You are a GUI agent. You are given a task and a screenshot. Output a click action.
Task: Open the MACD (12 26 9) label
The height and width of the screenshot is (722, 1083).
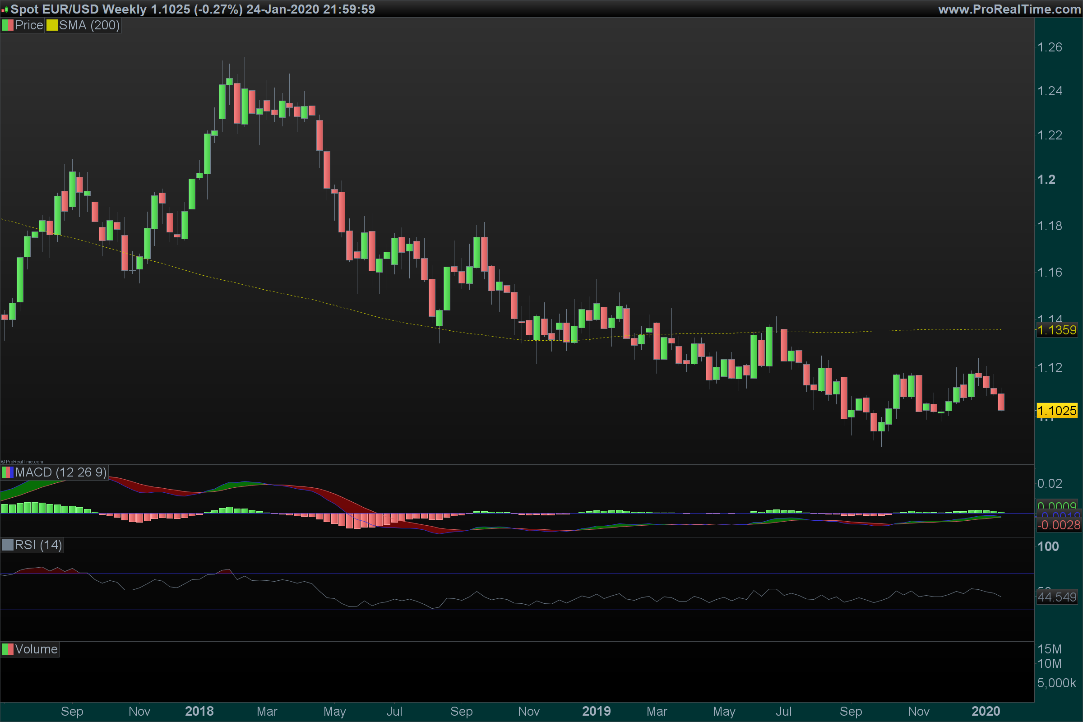[61, 472]
